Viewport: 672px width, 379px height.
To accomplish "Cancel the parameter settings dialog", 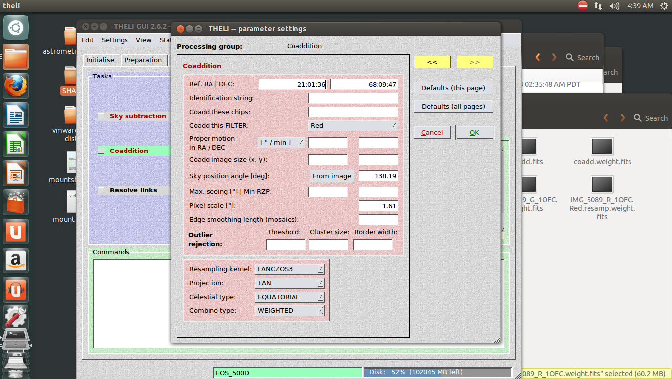I will 432,132.
